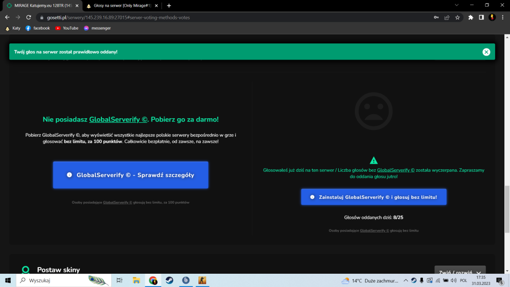
Task: Open File Explorer from taskbar
Action: click(x=136, y=280)
